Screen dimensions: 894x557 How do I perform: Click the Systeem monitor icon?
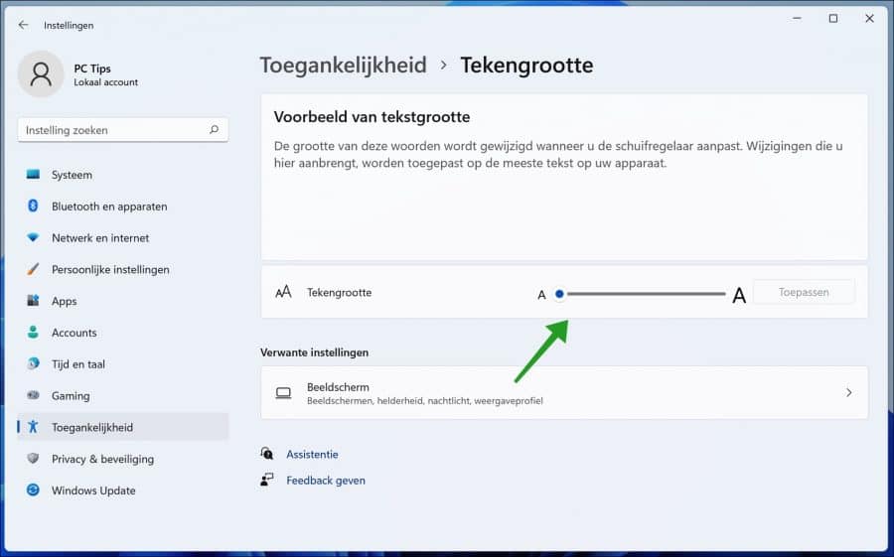click(33, 175)
